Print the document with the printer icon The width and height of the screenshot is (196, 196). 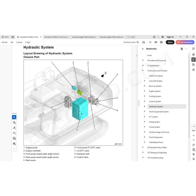tap(161, 42)
